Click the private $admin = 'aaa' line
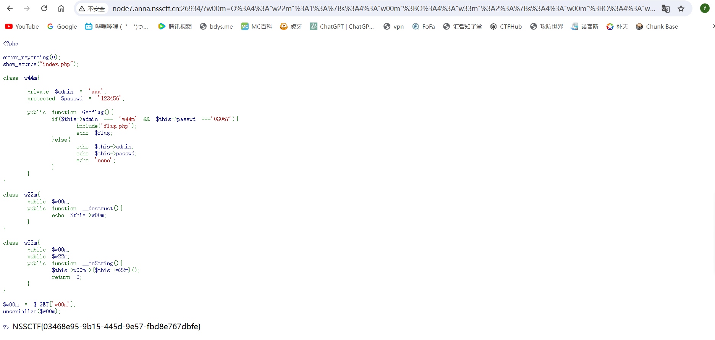Viewport: 715px width, 340px height. pos(66,92)
